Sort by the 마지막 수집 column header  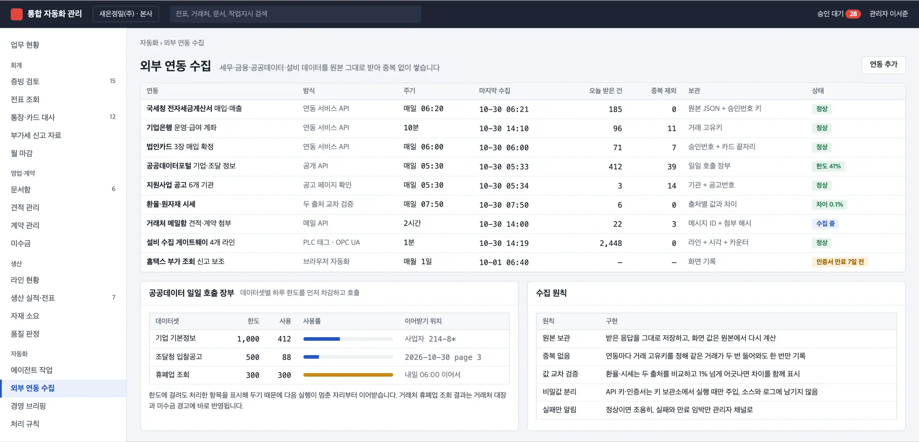[494, 90]
